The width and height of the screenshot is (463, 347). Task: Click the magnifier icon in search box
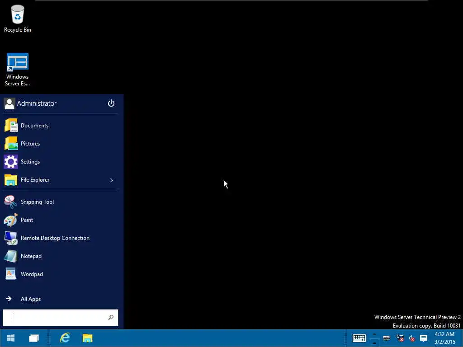click(x=111, y=318)
